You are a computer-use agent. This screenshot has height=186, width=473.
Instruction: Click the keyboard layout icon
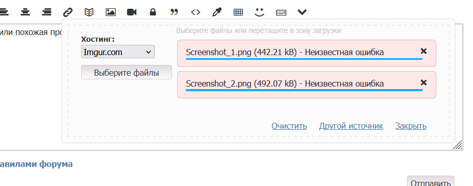[x=281, y=12]
